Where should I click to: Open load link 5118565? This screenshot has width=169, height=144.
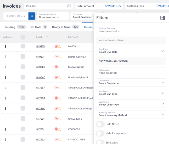point(41,67)
